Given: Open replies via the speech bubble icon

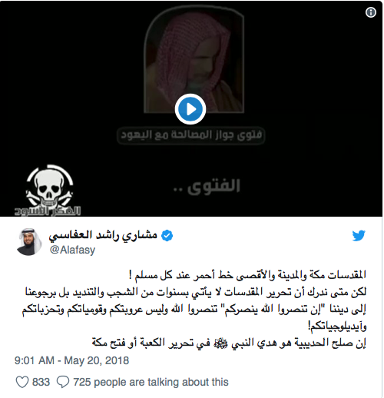Looking at the screenshot, I should (x=63, y=382).
